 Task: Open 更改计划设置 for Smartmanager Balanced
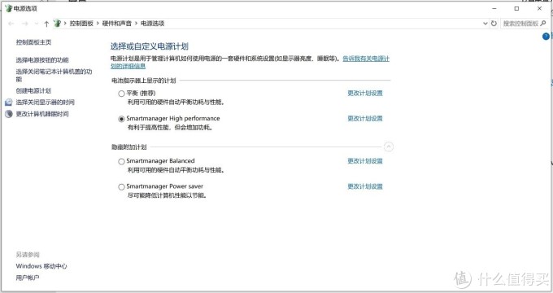pos(365,161)
